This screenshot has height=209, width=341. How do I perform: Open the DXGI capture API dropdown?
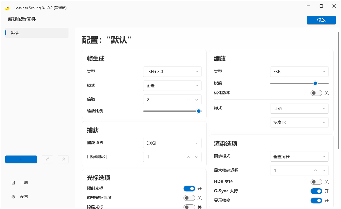(172, 143)
